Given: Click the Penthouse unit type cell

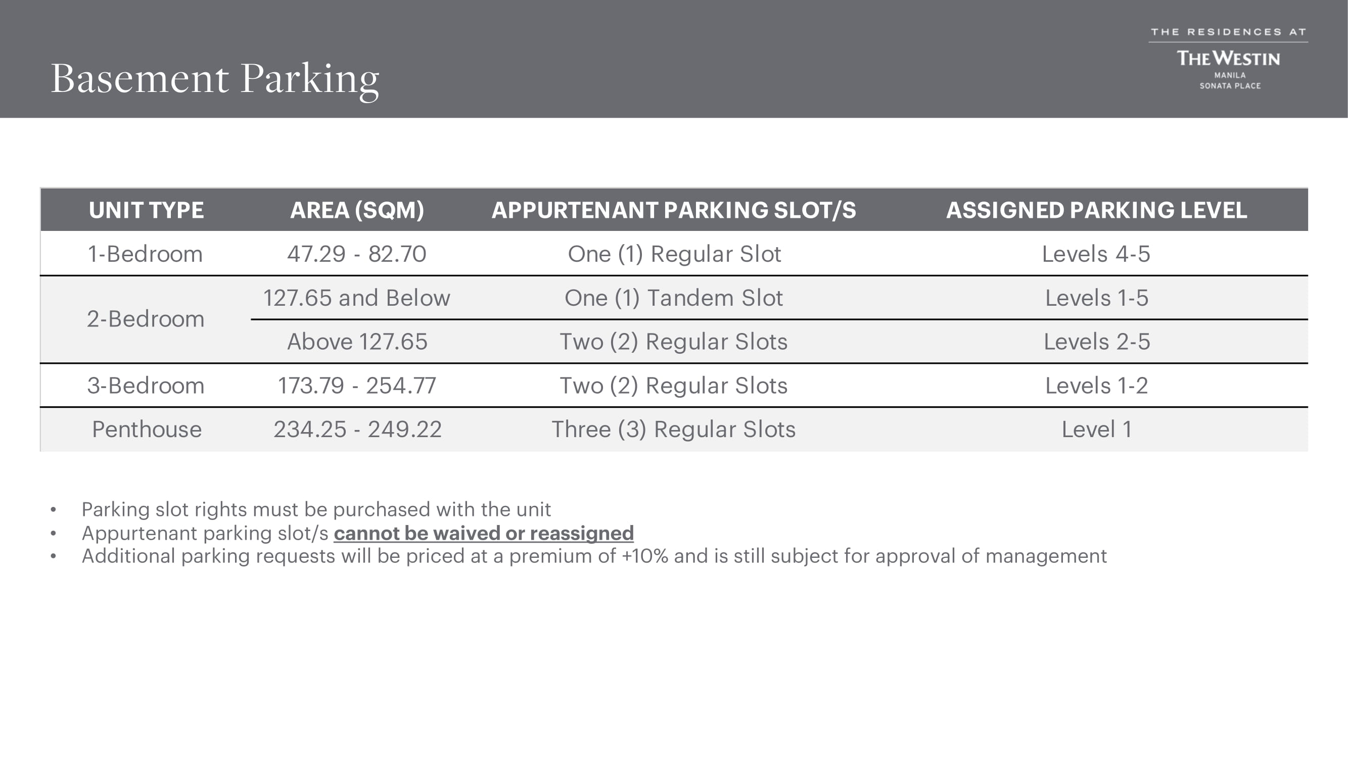Looking at the screenshot, I should 147,430.
